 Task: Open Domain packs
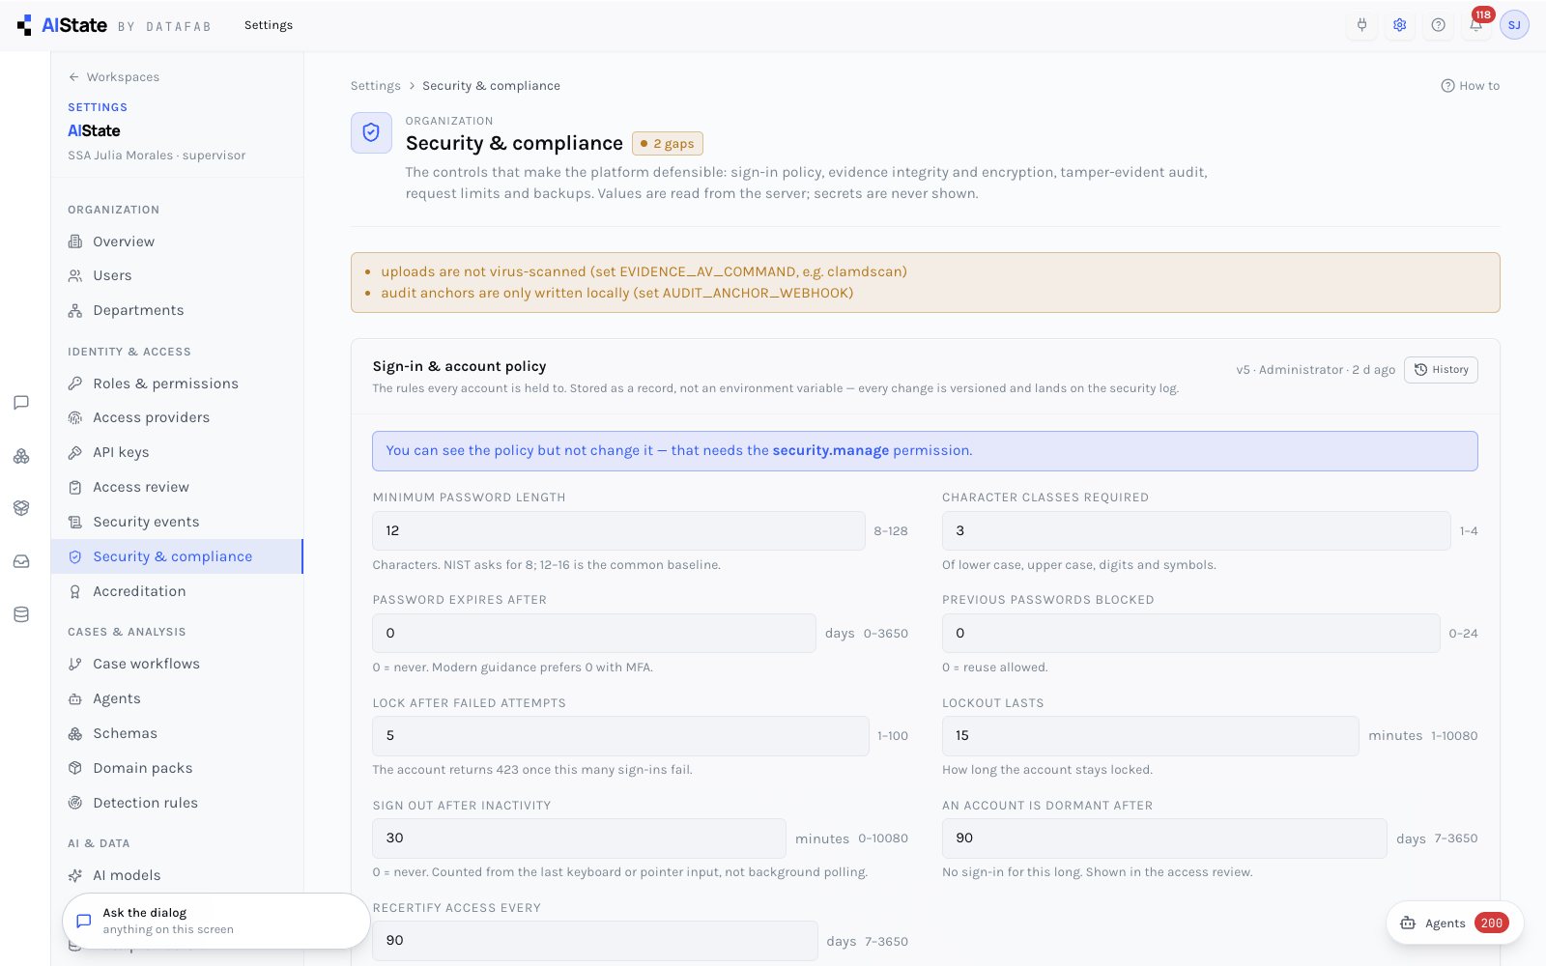(177, 768)
